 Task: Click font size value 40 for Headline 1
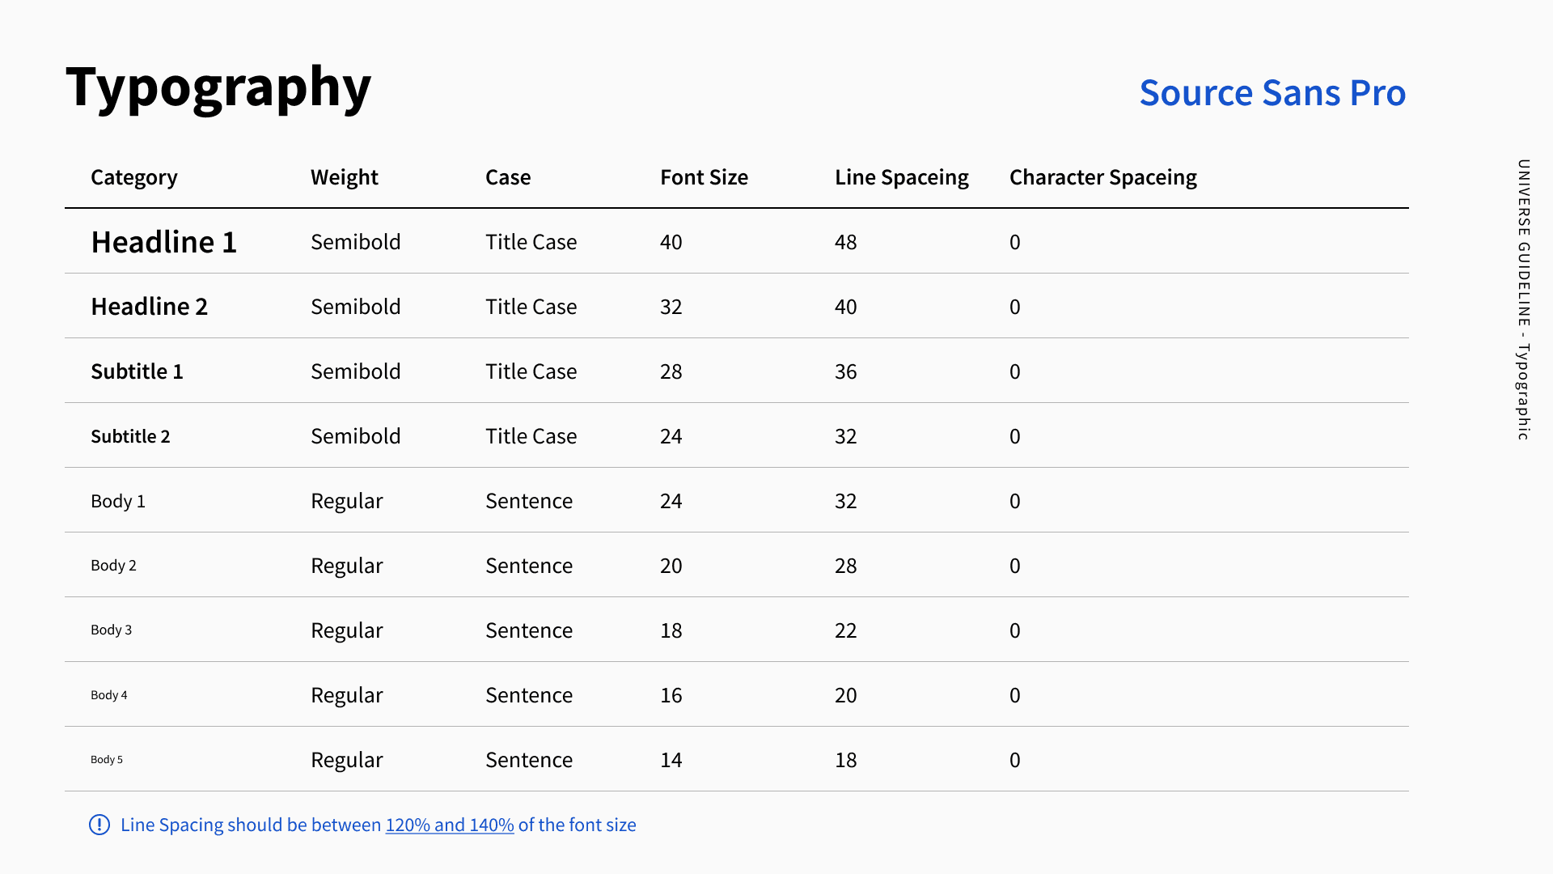pos(671,242)
